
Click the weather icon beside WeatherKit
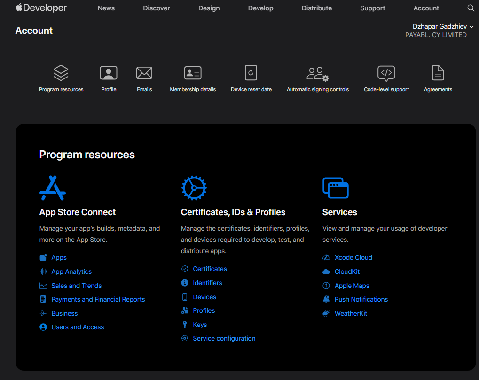click(326, 313)
